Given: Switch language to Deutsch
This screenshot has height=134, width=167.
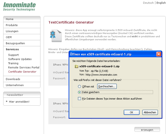Looking at the screenshot, I should click(148, 3).
